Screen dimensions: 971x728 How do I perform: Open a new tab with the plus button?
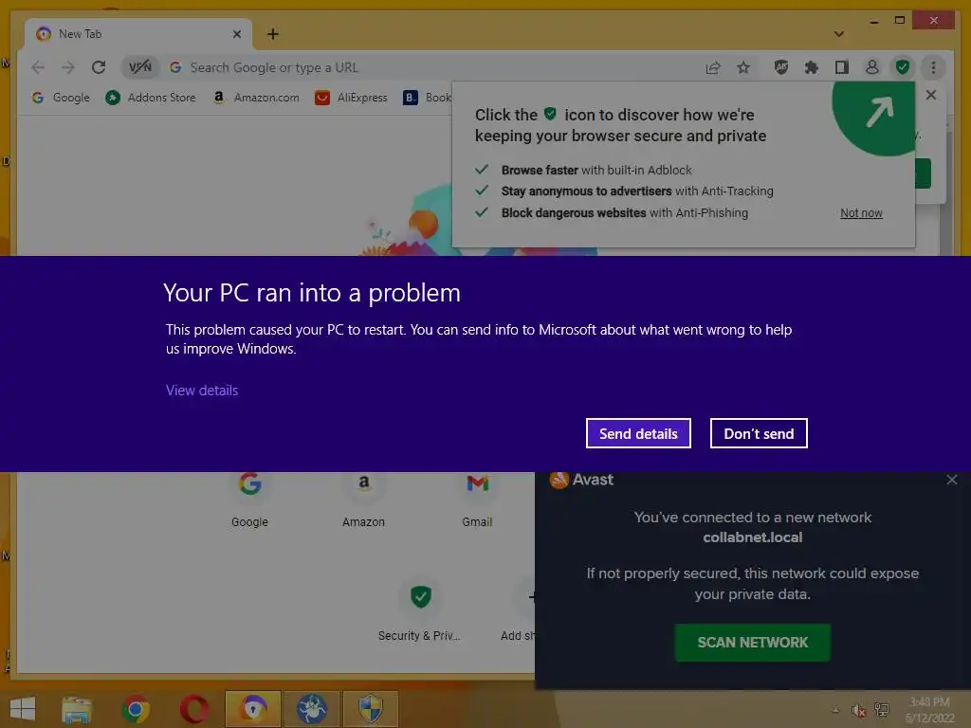pos(273,34)
